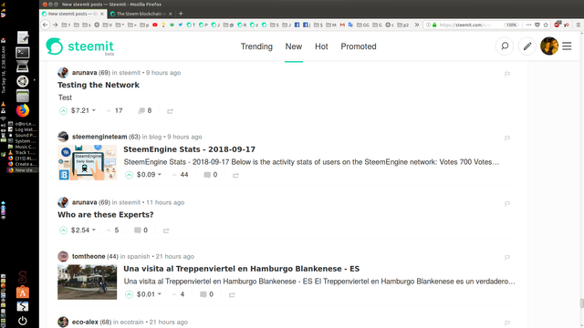Flag the tomtheone Treppenviertel post
The height and width of the screenshot is (328, 584).
point(507,257)
